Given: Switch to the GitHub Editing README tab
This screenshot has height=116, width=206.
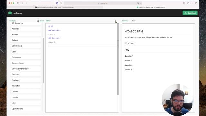Looking at the screenshot, I should pyautogui.click(x=55, y=7).
